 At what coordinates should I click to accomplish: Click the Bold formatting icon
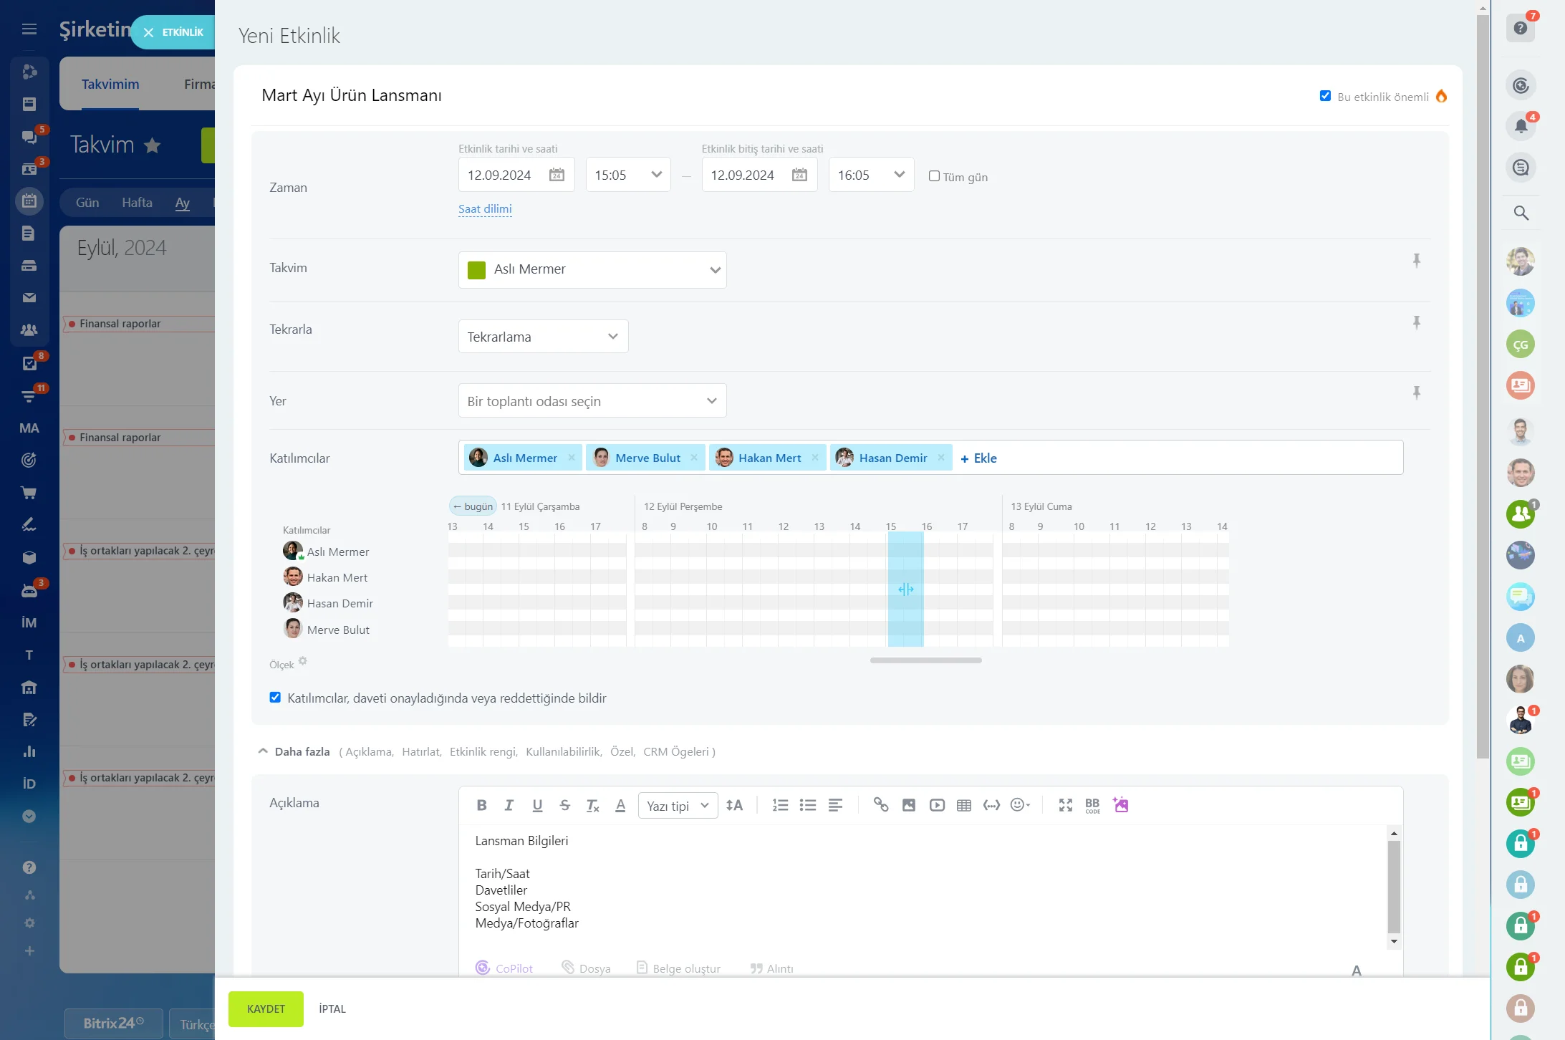[481, 805]
